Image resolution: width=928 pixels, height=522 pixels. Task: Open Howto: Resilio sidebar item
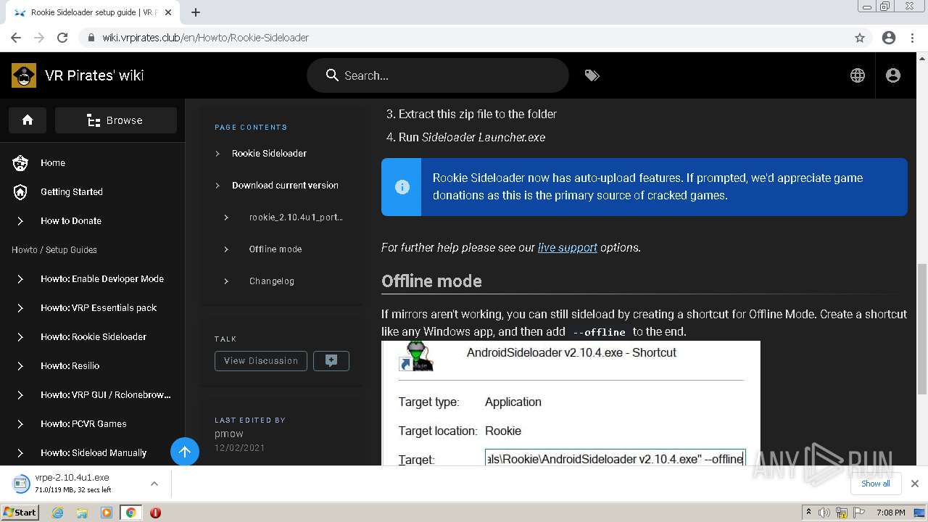[x=70, y=366]
